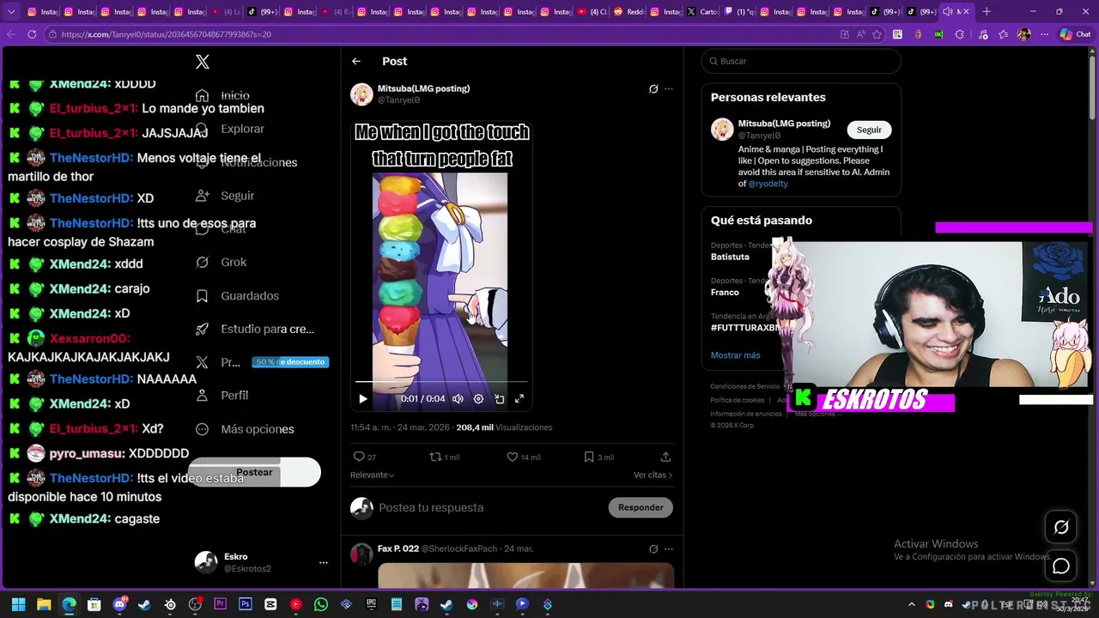Image resolution: width=1099 pixels, height=618 pixels.
Task: Play the video in the post
Action: tap(362, 398)
